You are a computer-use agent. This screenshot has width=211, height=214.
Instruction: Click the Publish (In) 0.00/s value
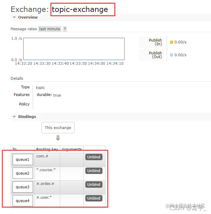[x=180, y=42]
